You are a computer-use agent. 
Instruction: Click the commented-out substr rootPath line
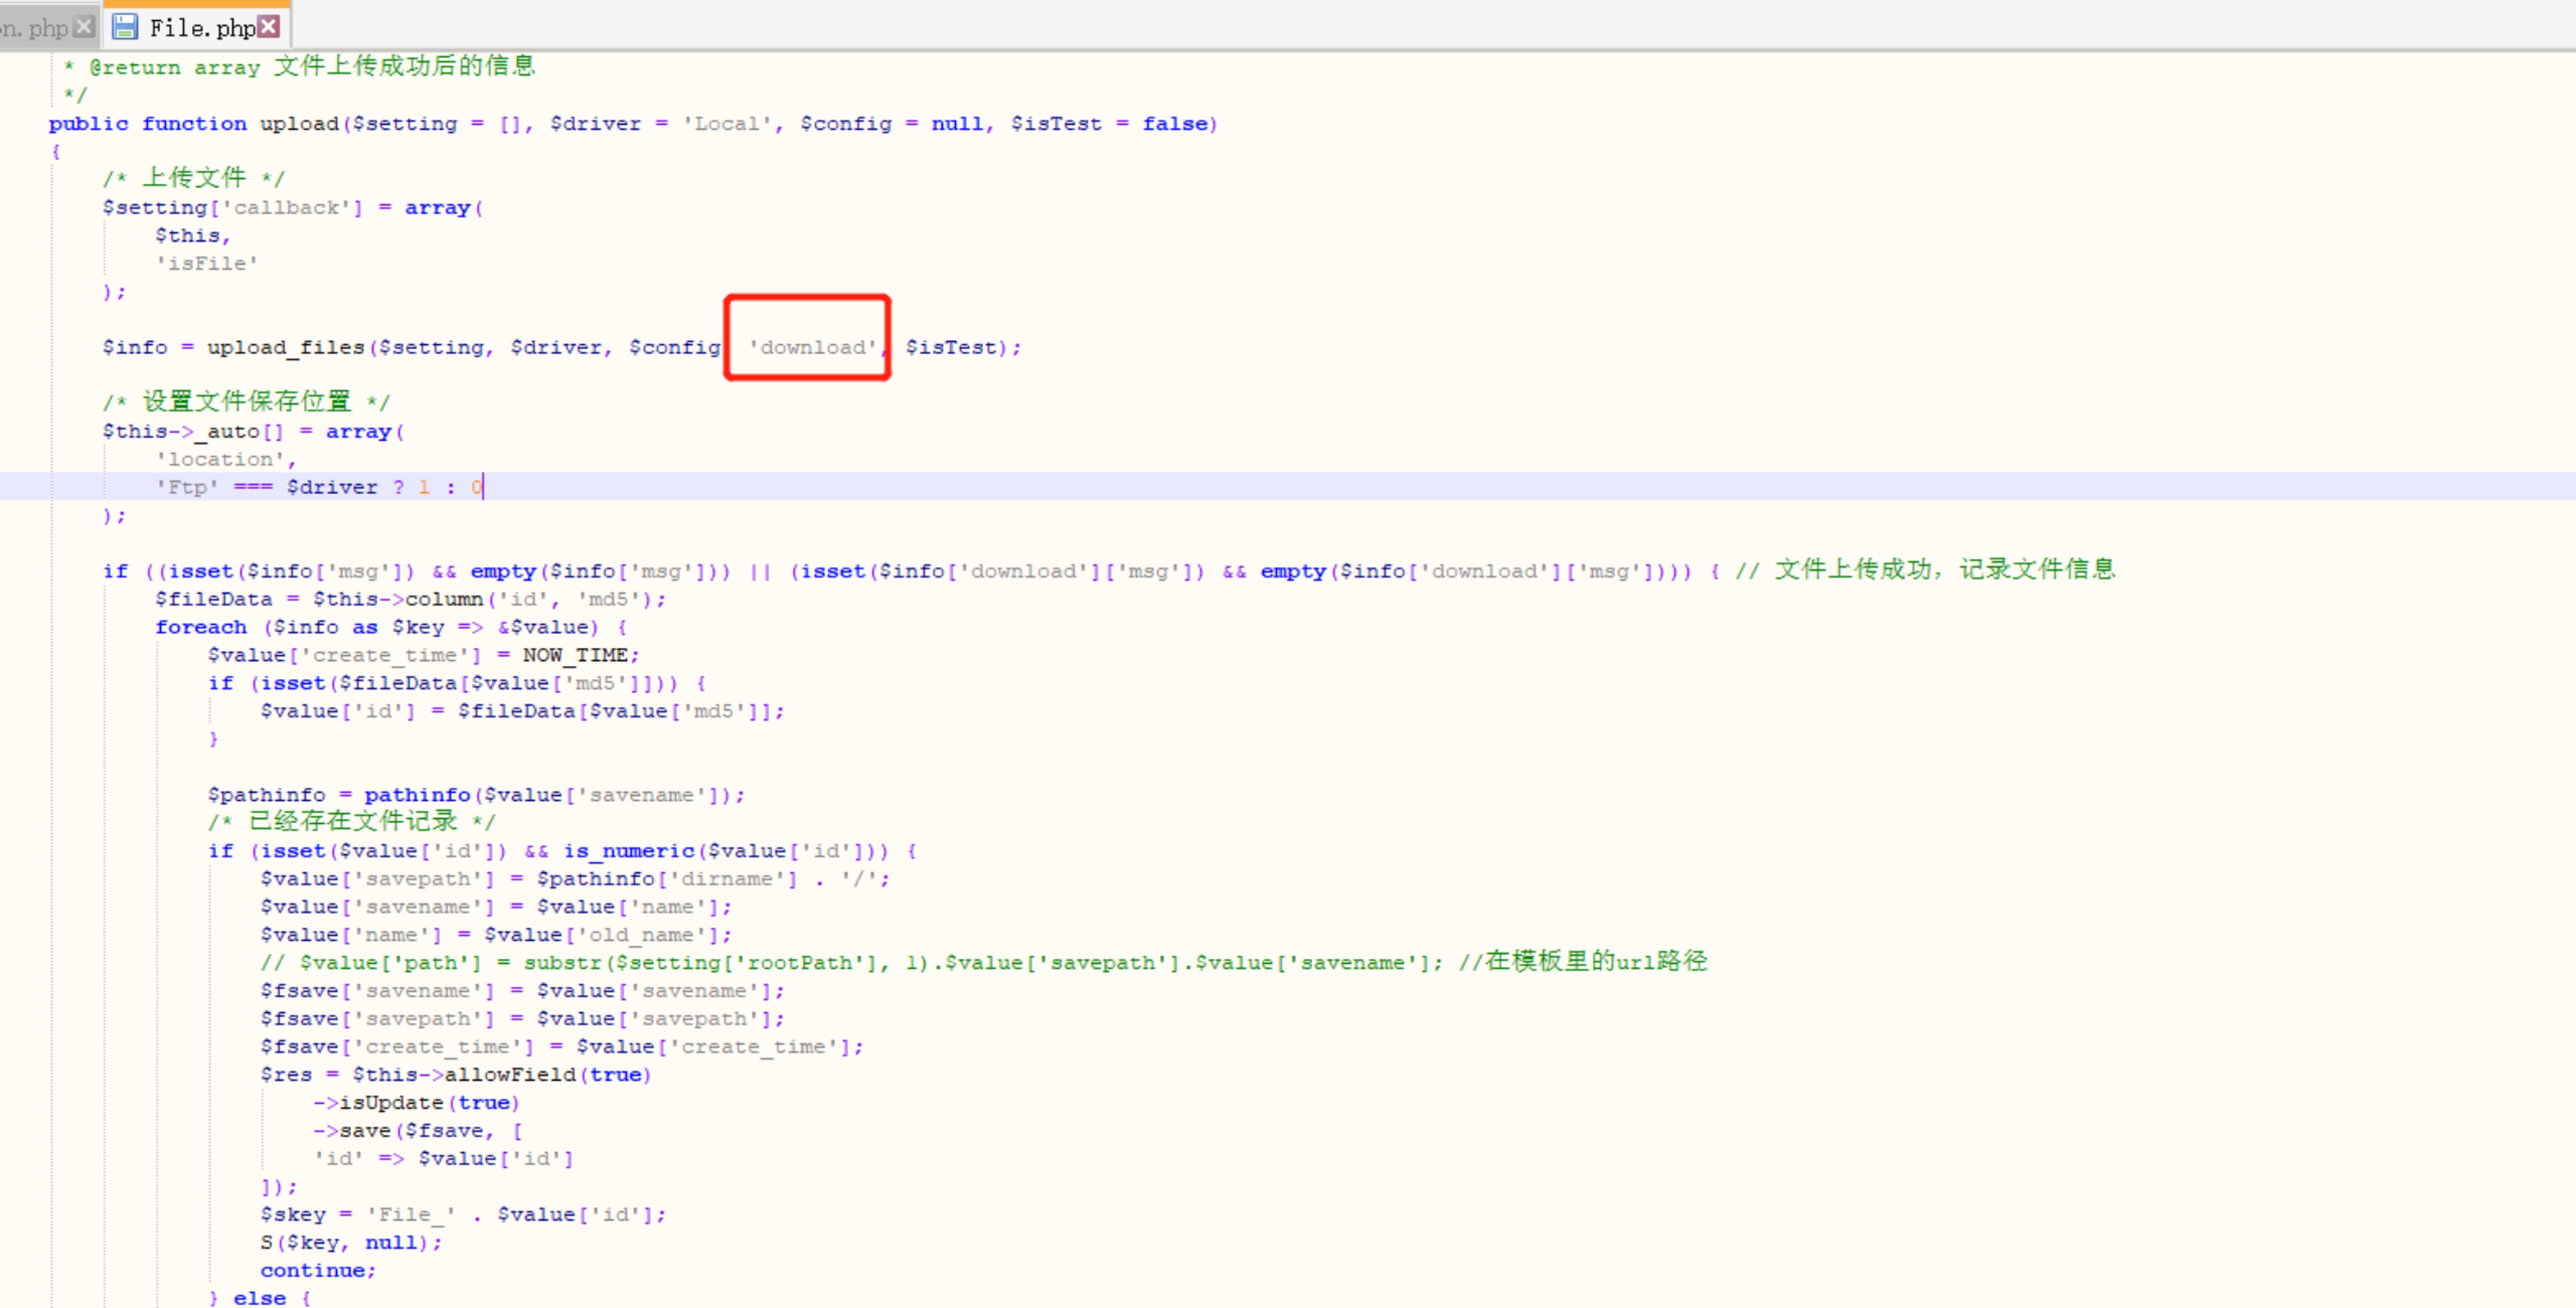pyautogui.click(x=983, y=963)
